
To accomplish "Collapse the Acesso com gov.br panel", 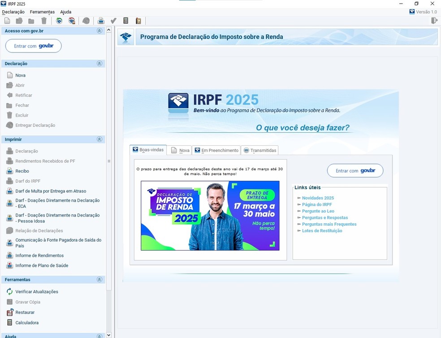I will tap(99, 31).
